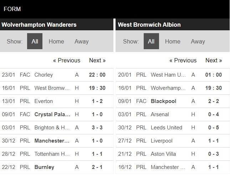230x175 pixels.
Task: Open the Brighton 3-3 match
Action: pyautogui.click(x=57, y=128)
